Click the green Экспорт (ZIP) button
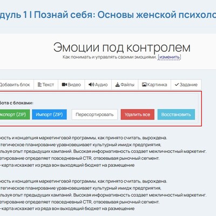The image size is (216, 216). click(15, 114)
